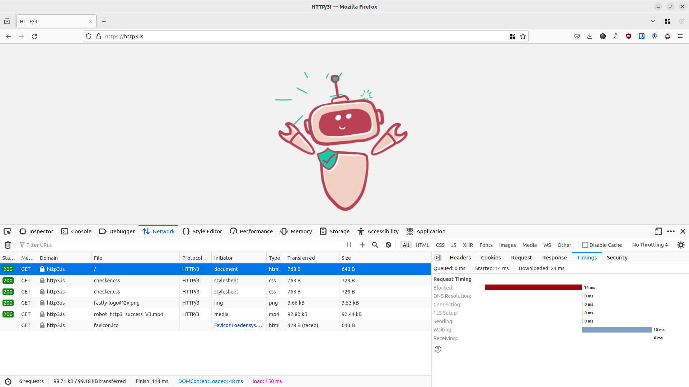
Task: Filter requests to Images only
Action: pyautogui.click(x=507, y=245)
